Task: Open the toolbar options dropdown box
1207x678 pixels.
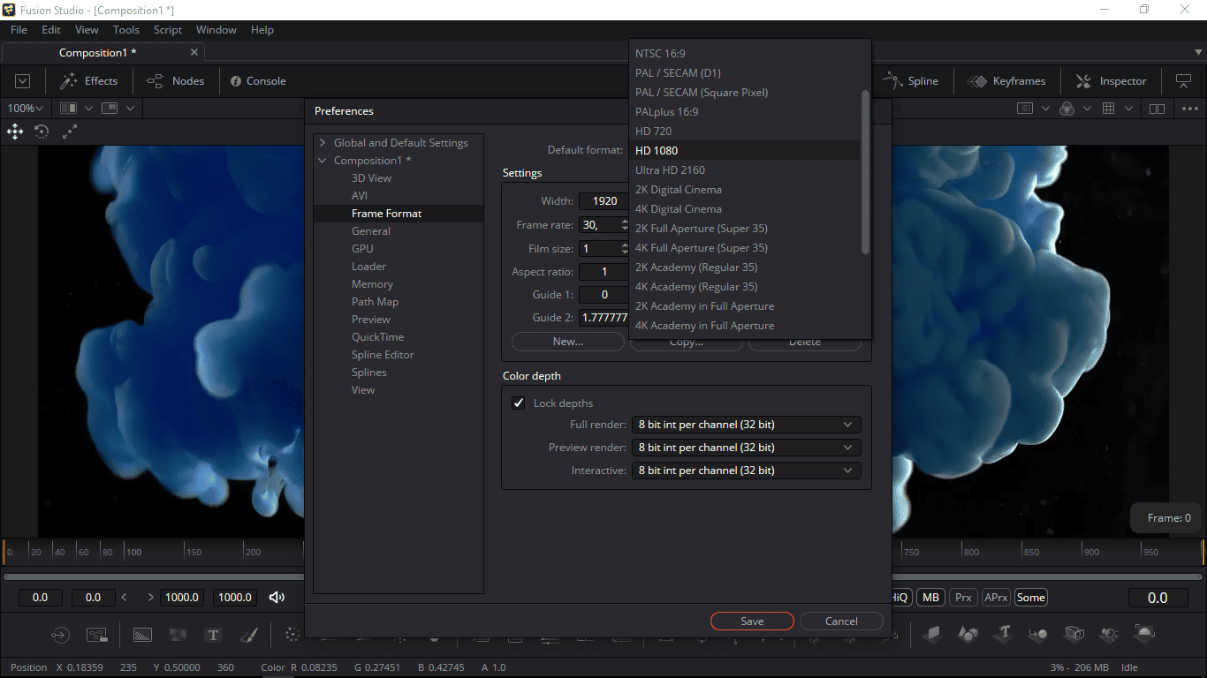Action: tap(23, 81)
